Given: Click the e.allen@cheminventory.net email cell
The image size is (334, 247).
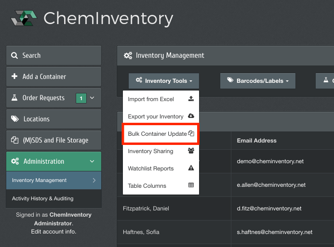Looking at the screenshot, I should (x=271, y=185).
